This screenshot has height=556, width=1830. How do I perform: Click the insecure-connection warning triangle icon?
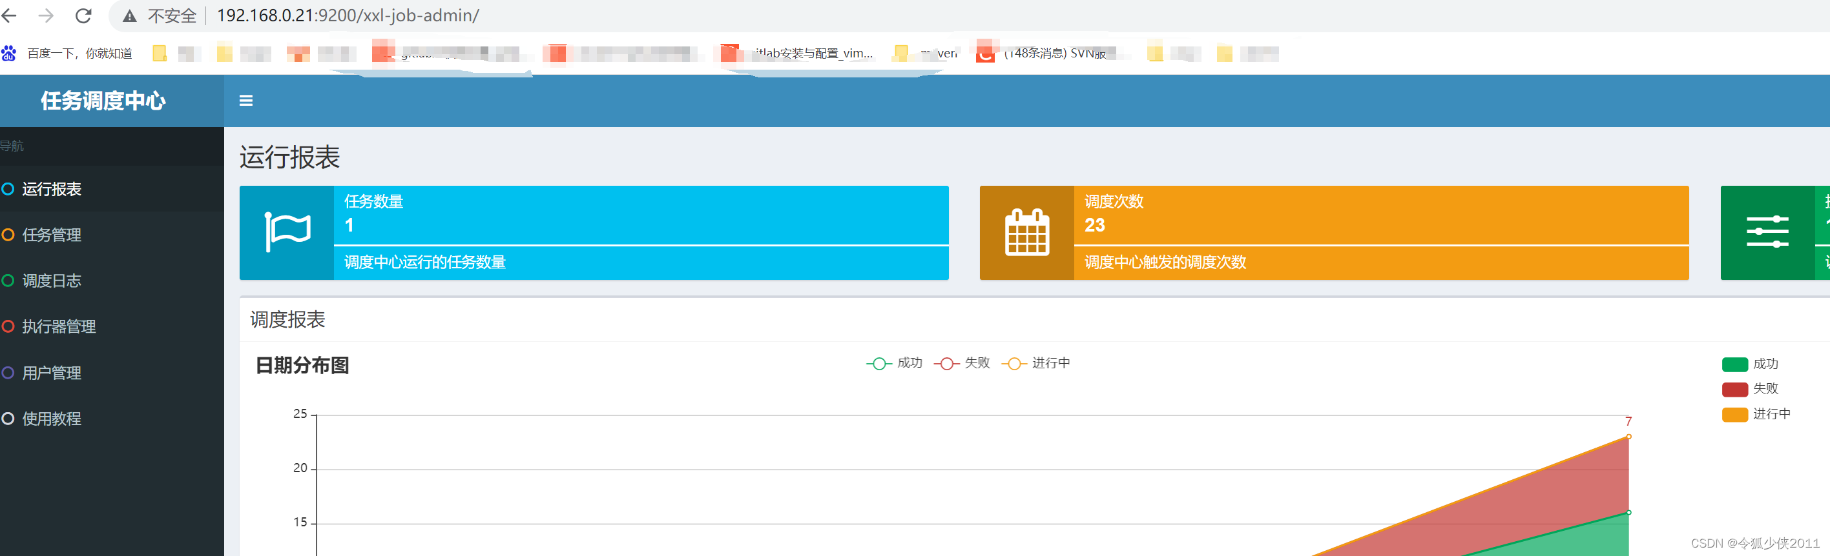point(129,15)
